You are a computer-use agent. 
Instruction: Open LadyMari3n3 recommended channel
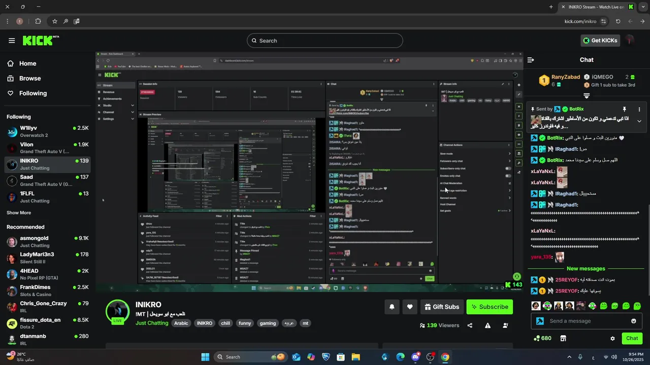(48, 258)
